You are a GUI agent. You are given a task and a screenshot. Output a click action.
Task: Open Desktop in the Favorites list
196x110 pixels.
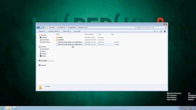pyautogui.click(x=44, y=37)
